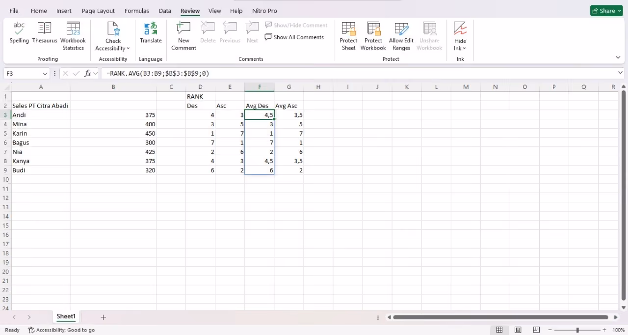
Task: Open the Help tab
Action: pyautogui.click(x=236, y=11)
